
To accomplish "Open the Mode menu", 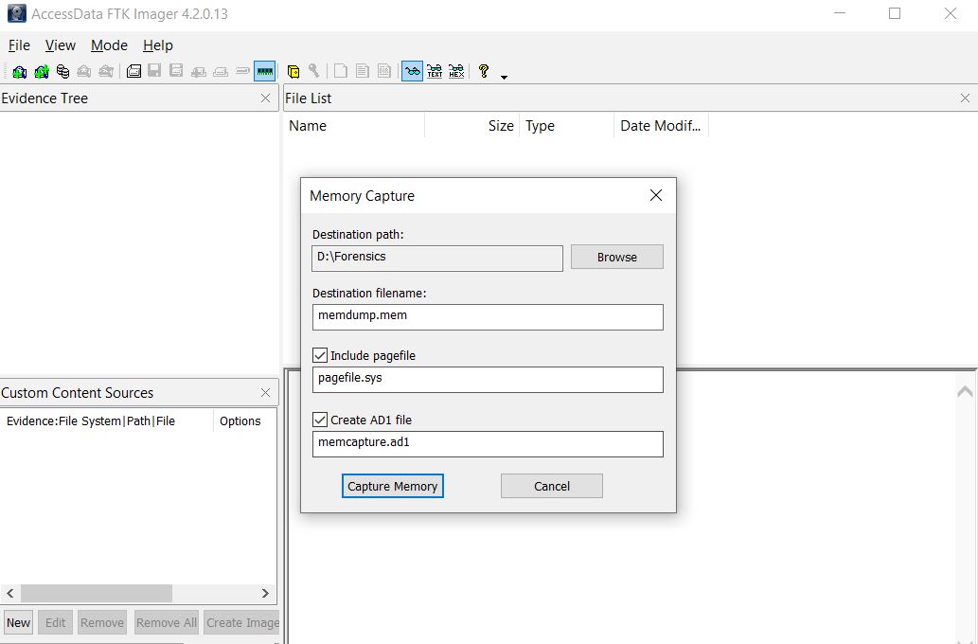I will click(108, 45).
